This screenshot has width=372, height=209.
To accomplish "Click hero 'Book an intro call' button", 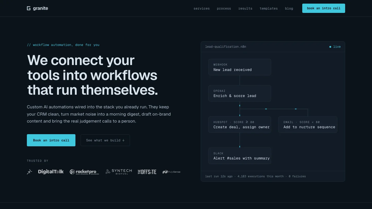I will (51, 140).
